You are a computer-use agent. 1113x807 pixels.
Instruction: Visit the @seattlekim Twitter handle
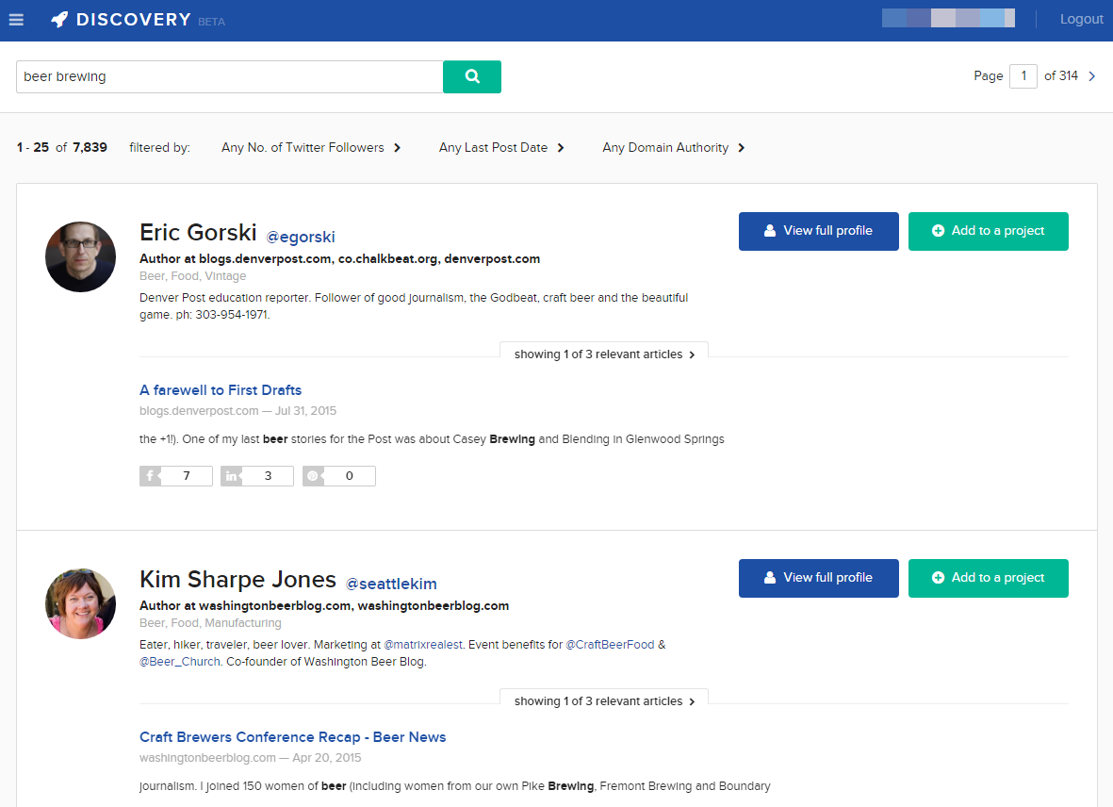pos(391,584)
